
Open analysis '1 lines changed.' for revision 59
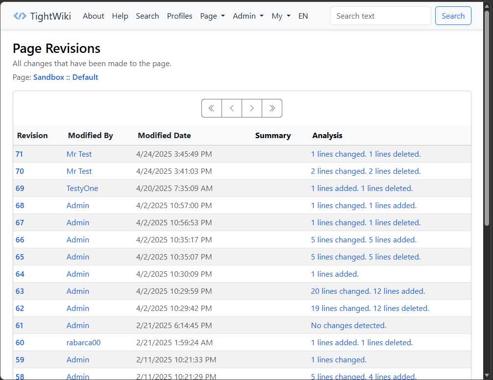(339, 360)
